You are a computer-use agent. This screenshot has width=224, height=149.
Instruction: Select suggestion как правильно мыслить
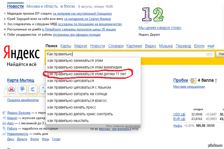click(x=93, y=121)
